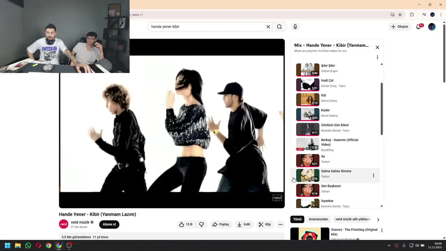Open the first Chrome taskbar icon
Image resolution: width=446 pixels, height=251 pixels.
[48, 245]
